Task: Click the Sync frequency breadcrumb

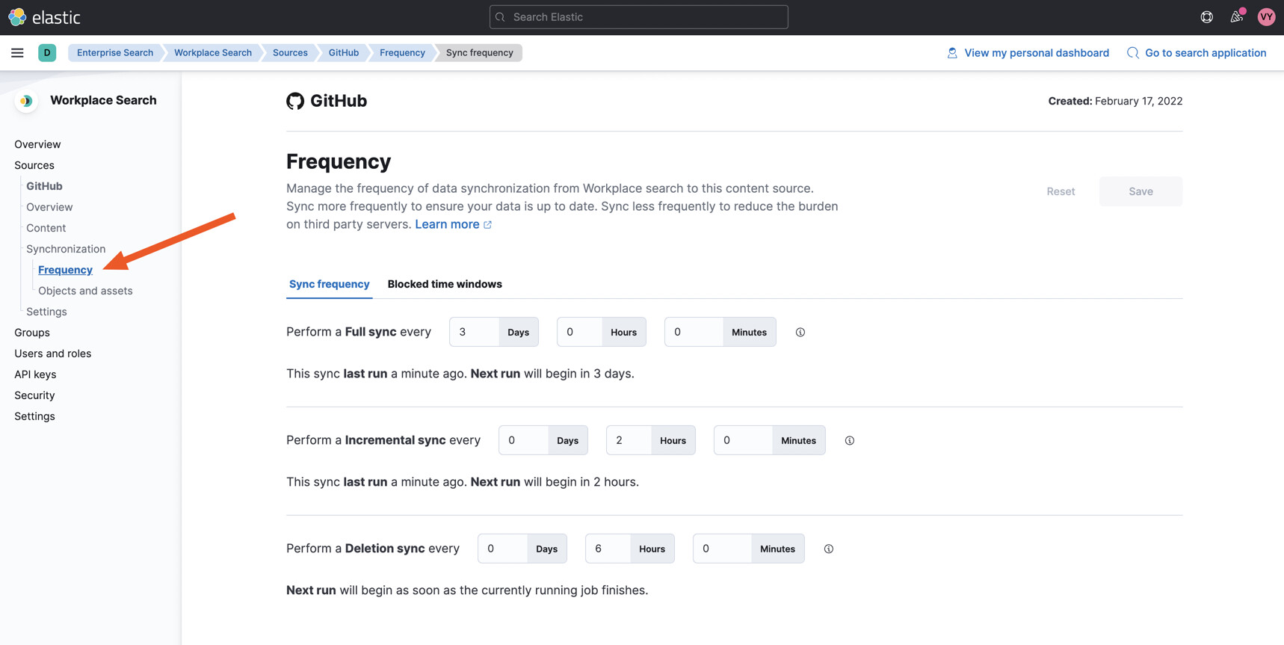Action: pos(480,52)
